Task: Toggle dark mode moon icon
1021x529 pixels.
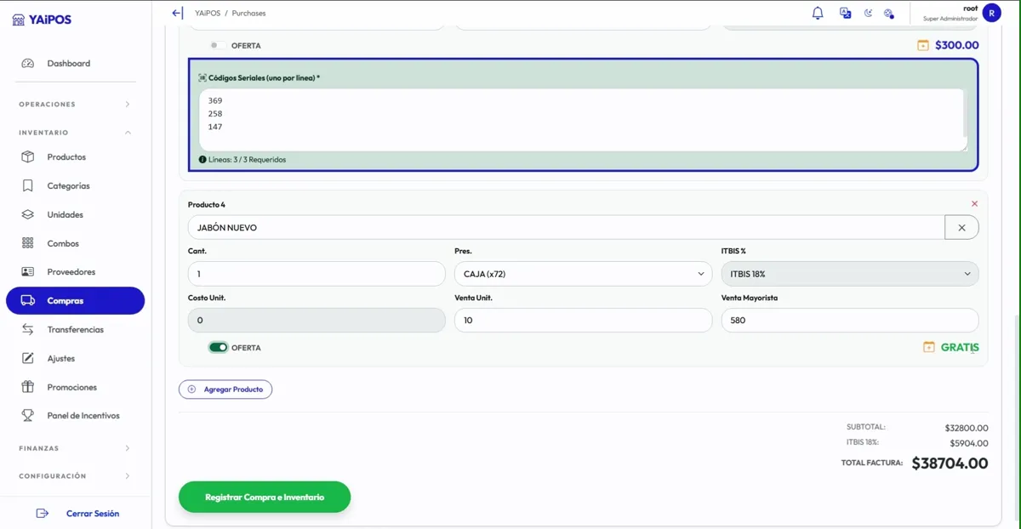Action: click(x=868, y=13)
